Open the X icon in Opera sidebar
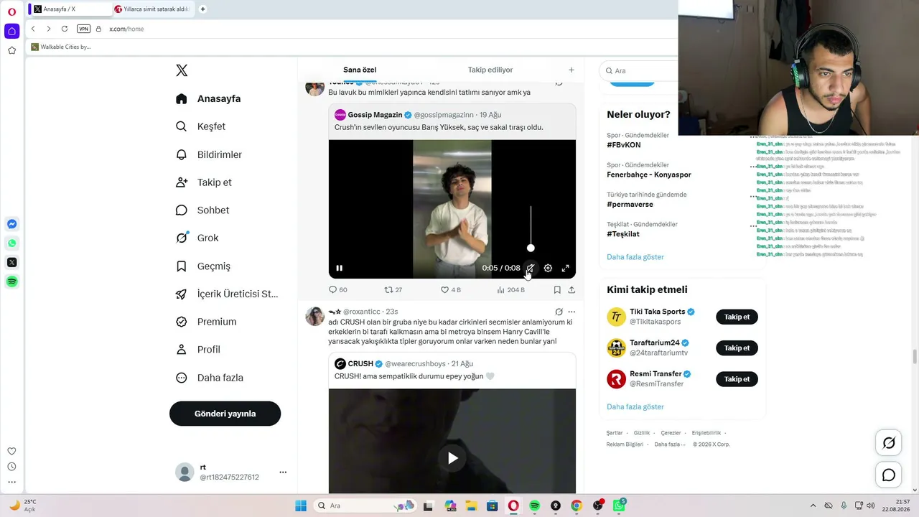This screenshot has height=517, width=919. click(11, 263)
